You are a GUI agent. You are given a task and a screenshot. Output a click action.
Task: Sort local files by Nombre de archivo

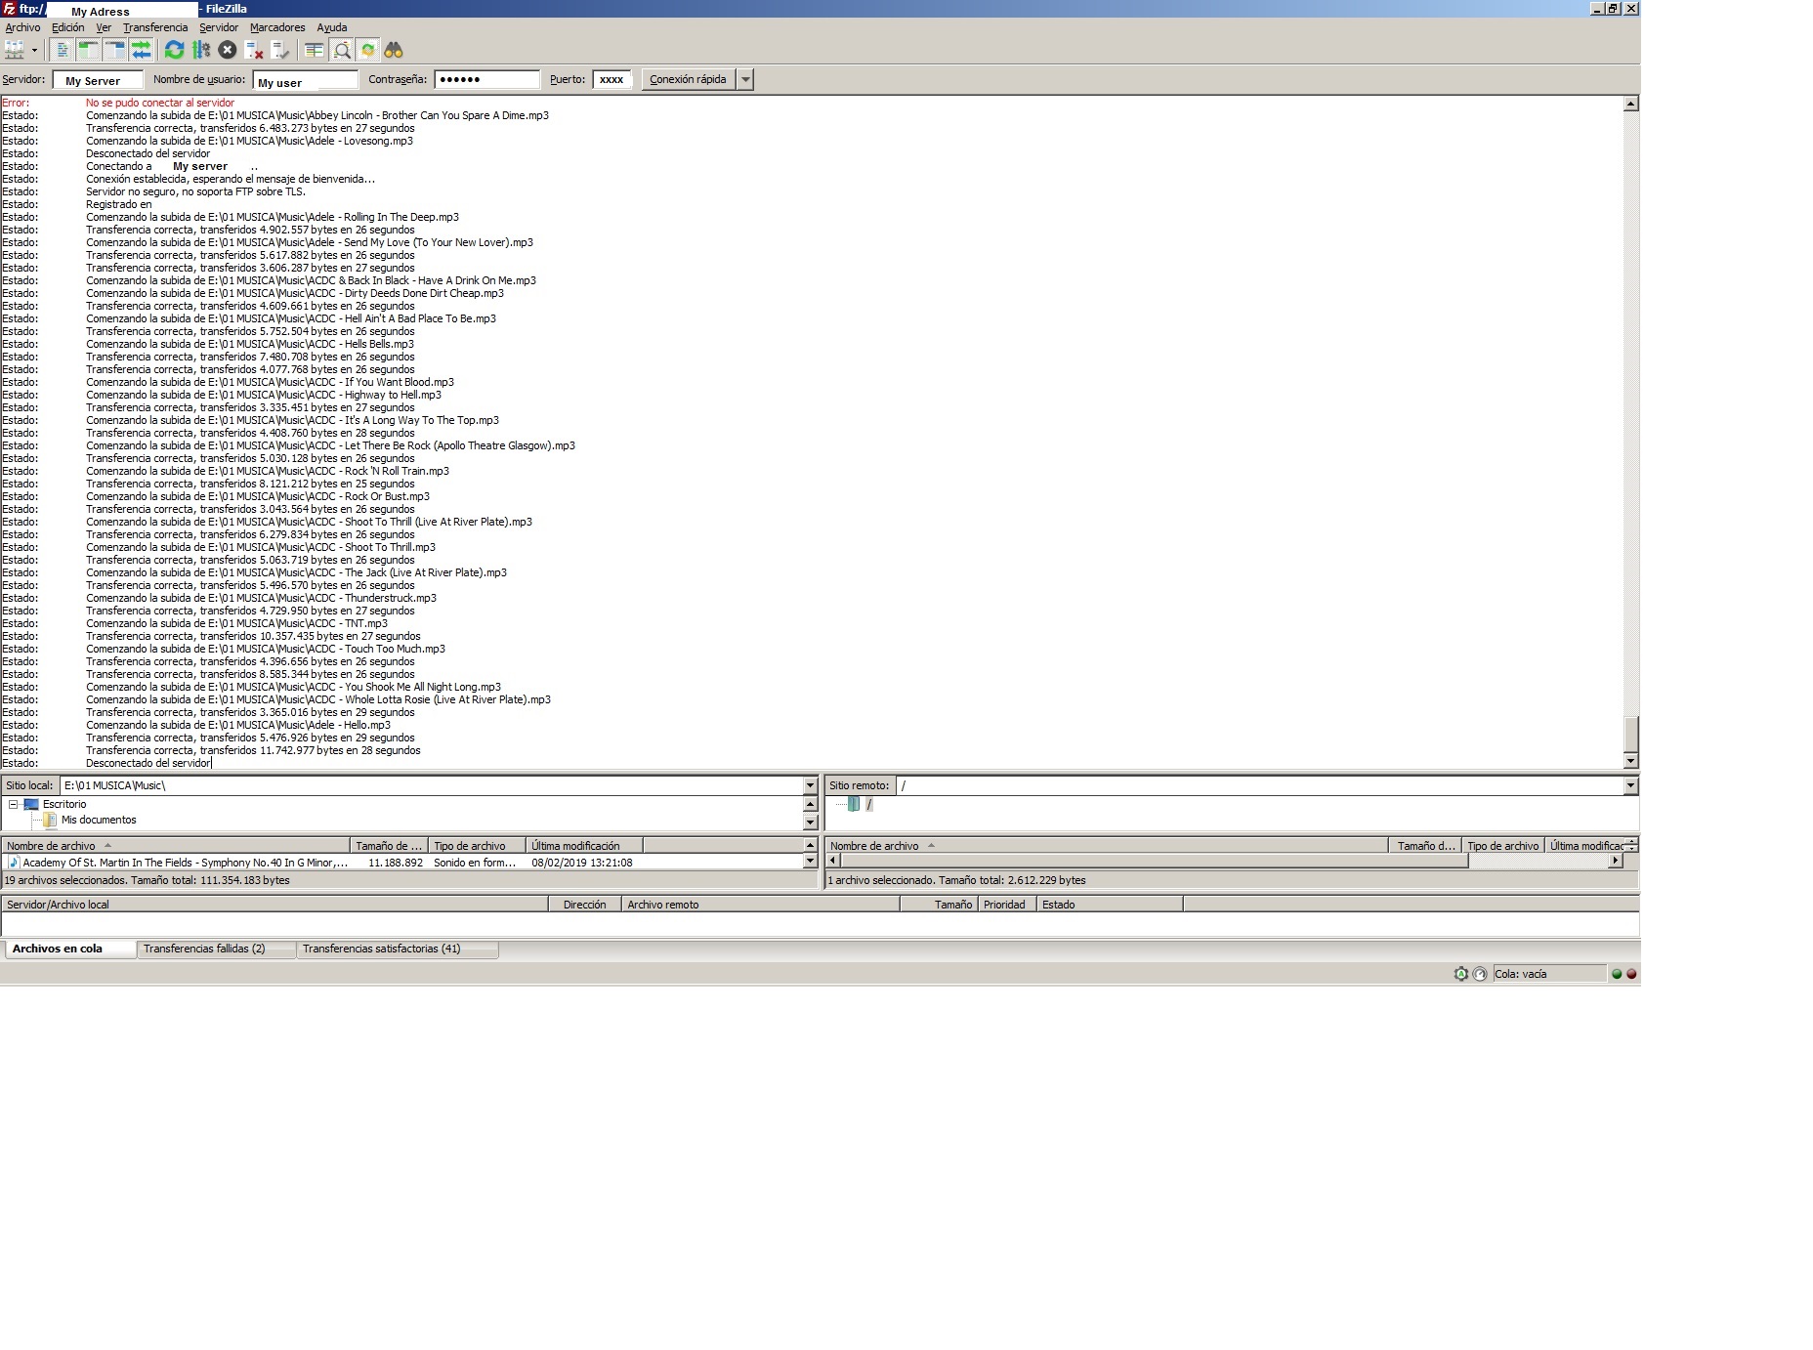click(176, 846)
